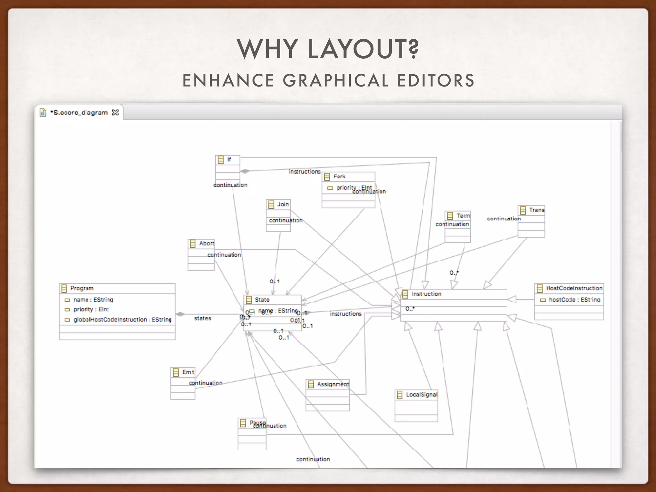
Task: Select the Join class node title
Action: tap(283, 204)
